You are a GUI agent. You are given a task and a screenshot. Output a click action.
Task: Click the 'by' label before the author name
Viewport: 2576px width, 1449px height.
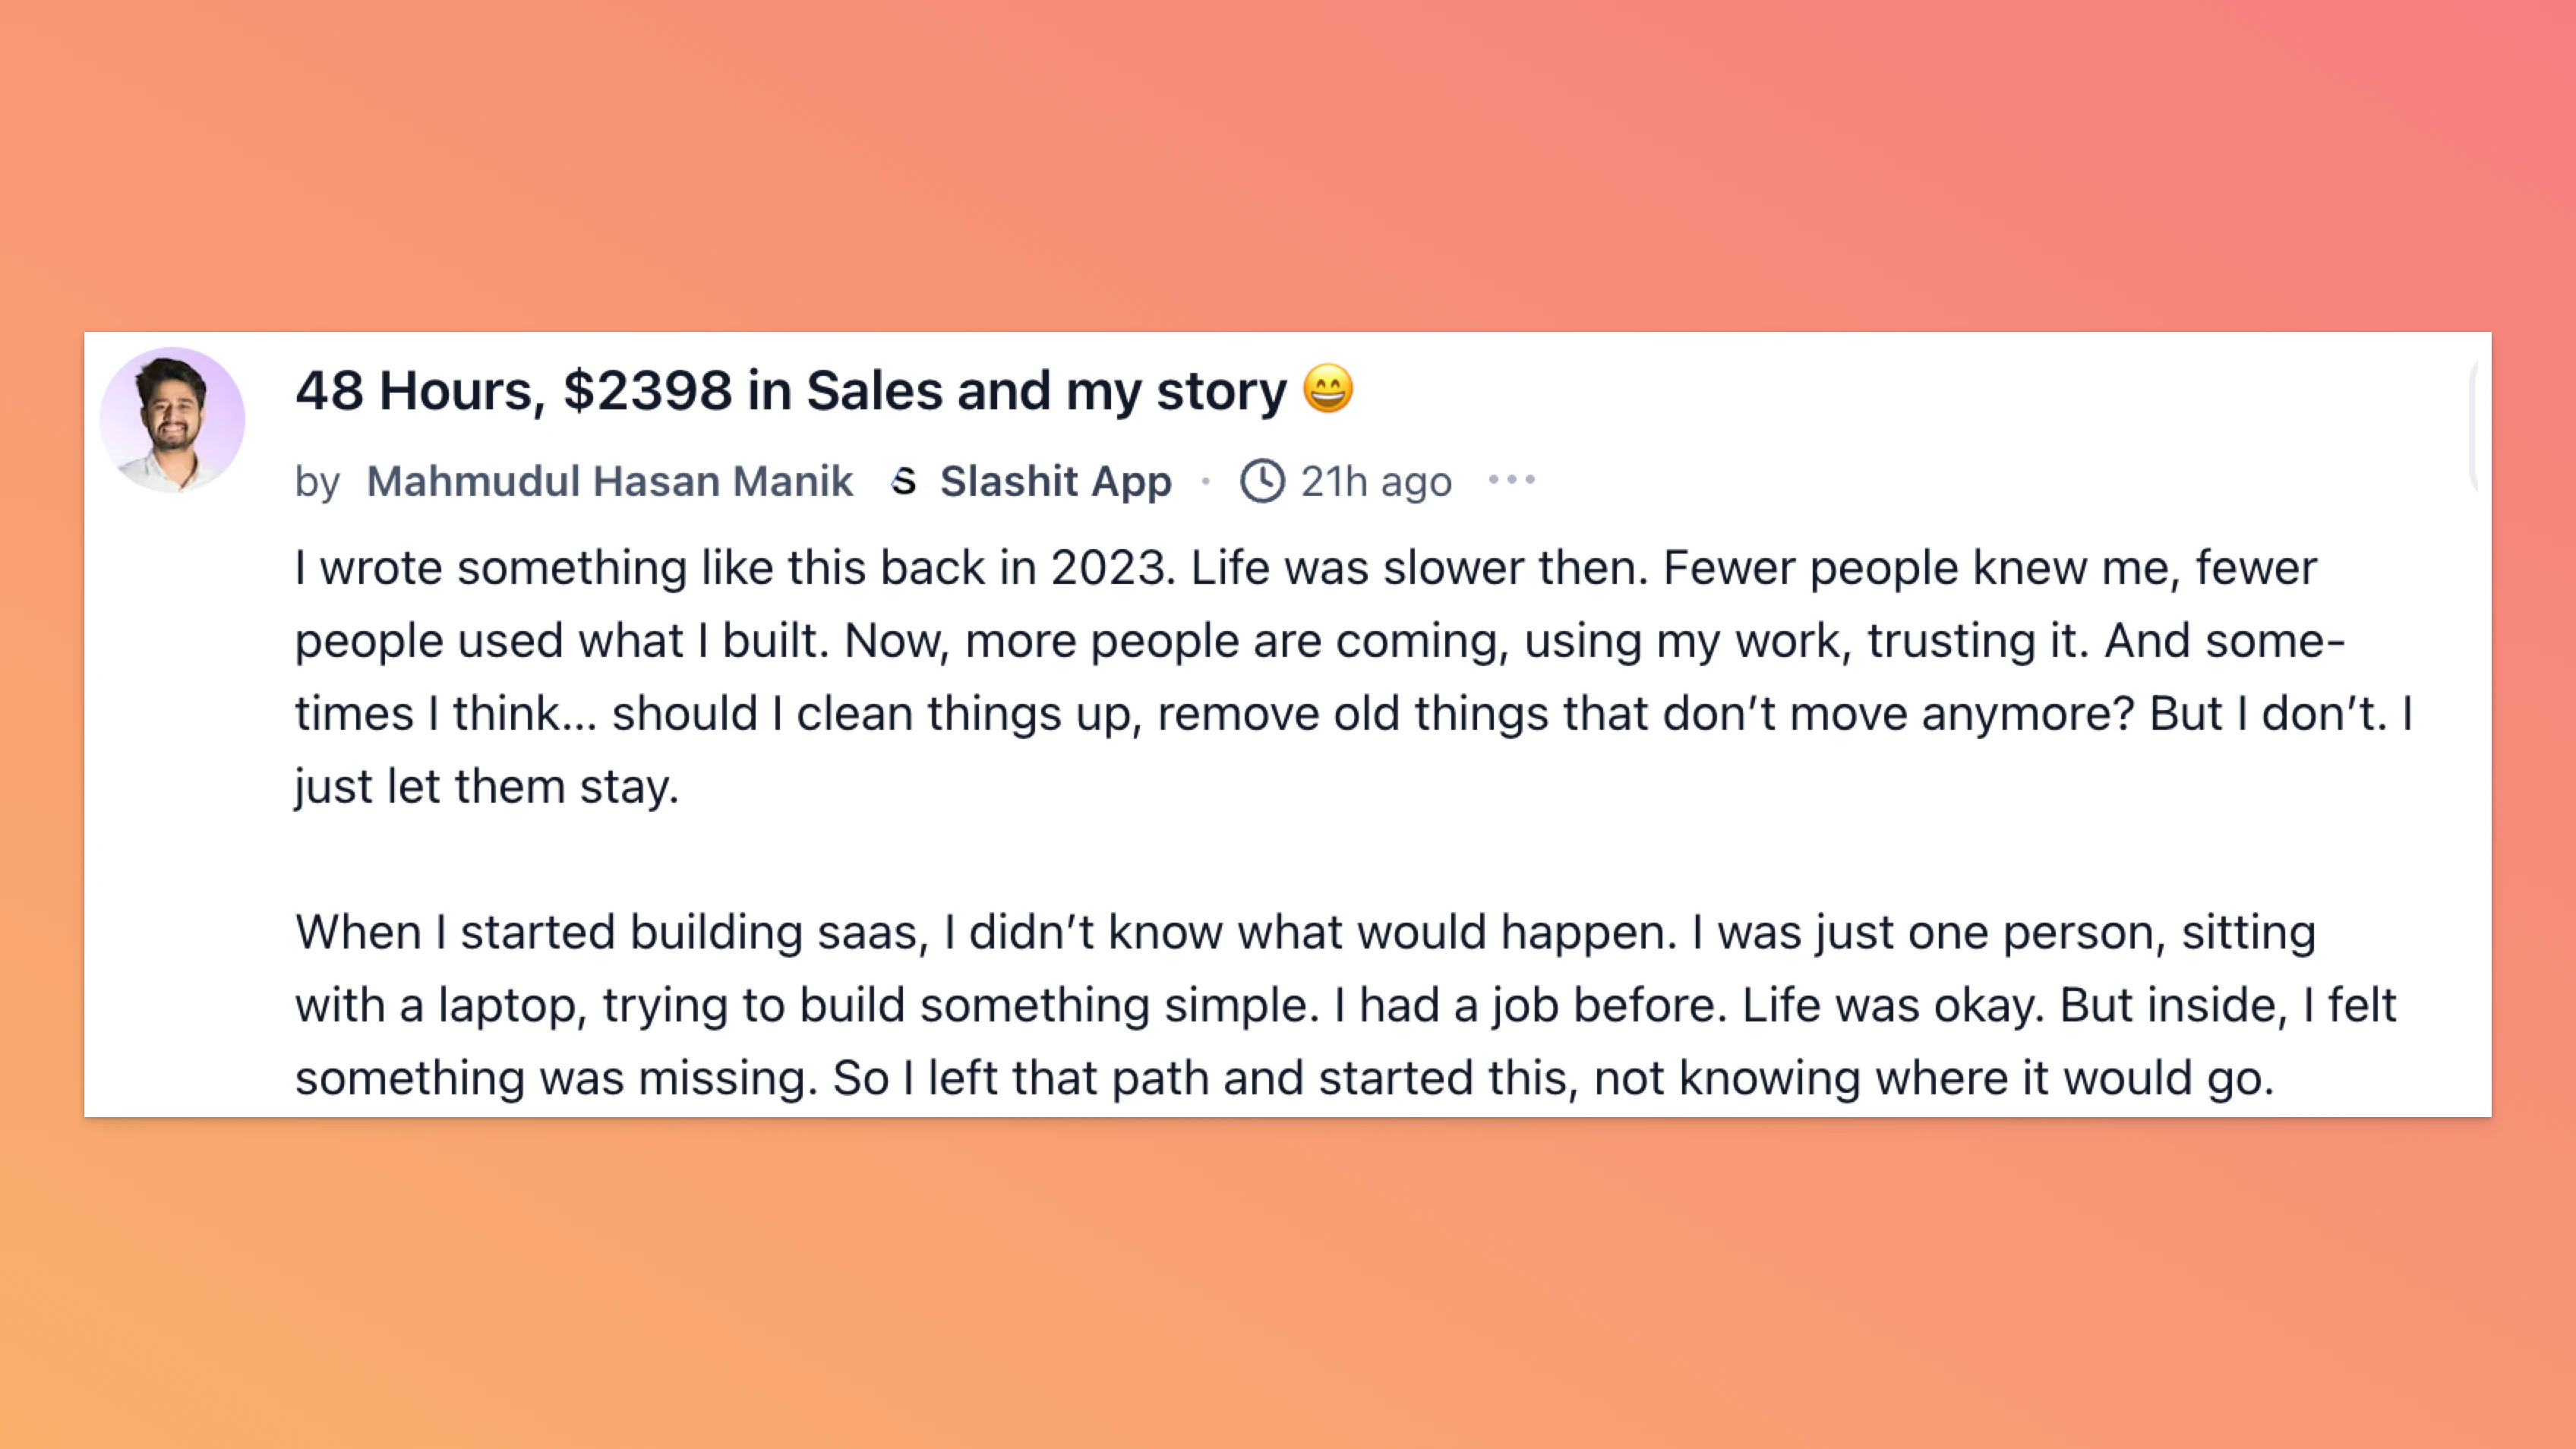pyautogui.click(x=317, y=482)
